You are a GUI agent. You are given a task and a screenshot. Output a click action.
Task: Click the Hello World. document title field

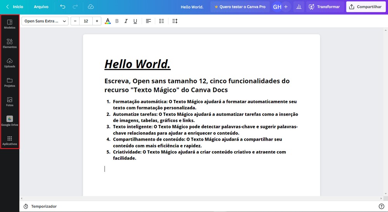(192, 7)
